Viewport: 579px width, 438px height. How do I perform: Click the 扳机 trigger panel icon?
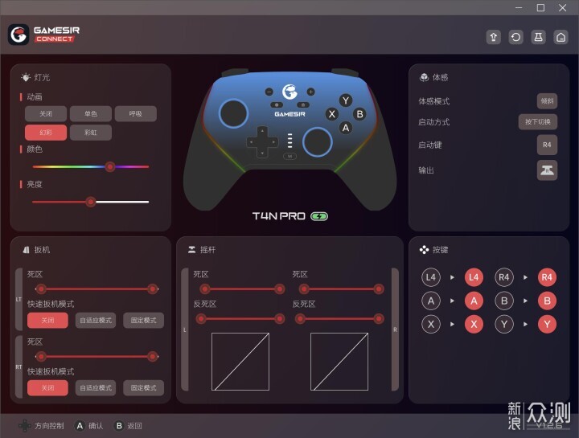[x=26, y=250]
